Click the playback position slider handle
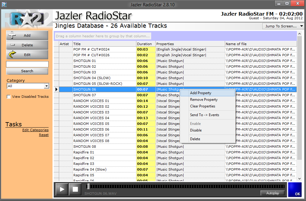 pos(88,187)
